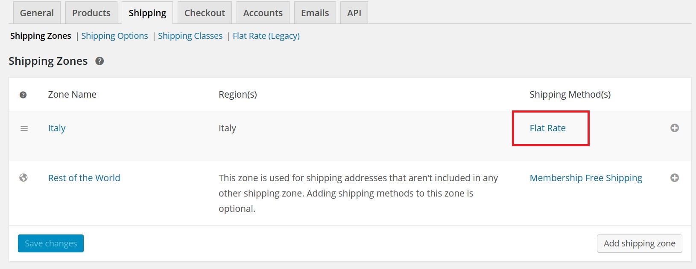Screen dimensions: 696x269
Task: Open the Italy zone name link
Action: click(57, 128)
